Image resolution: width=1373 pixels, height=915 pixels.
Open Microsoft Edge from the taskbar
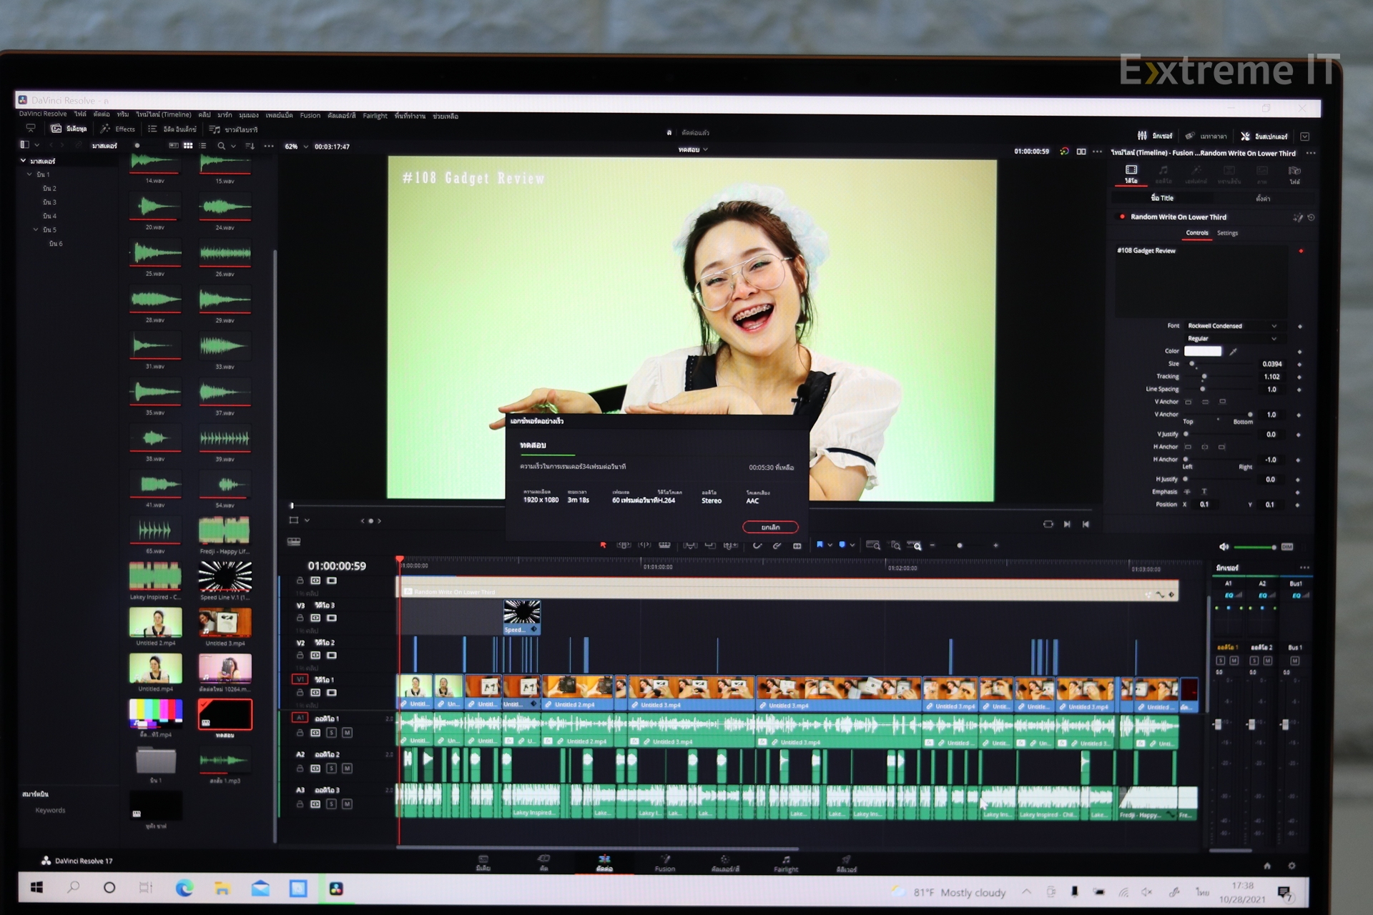click(184, 889)
